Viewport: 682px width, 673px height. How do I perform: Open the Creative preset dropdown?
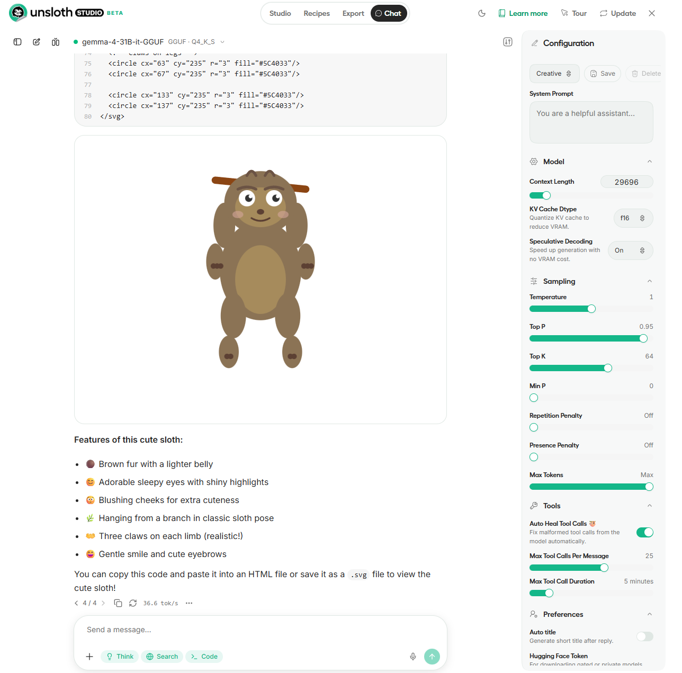point(554,74)
